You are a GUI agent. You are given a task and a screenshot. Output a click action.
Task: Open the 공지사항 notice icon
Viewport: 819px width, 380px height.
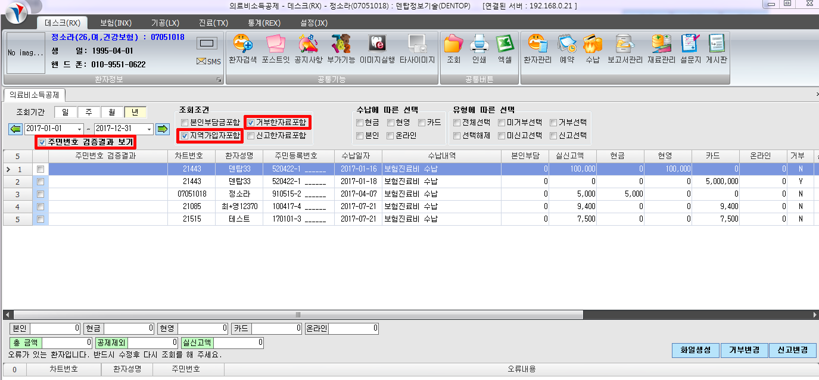308,49
